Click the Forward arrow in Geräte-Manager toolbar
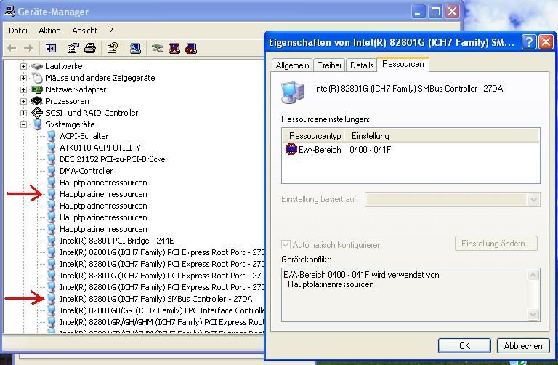Viewport: 558px width, 365px height. pyautogui.click(x=28, y=48)
